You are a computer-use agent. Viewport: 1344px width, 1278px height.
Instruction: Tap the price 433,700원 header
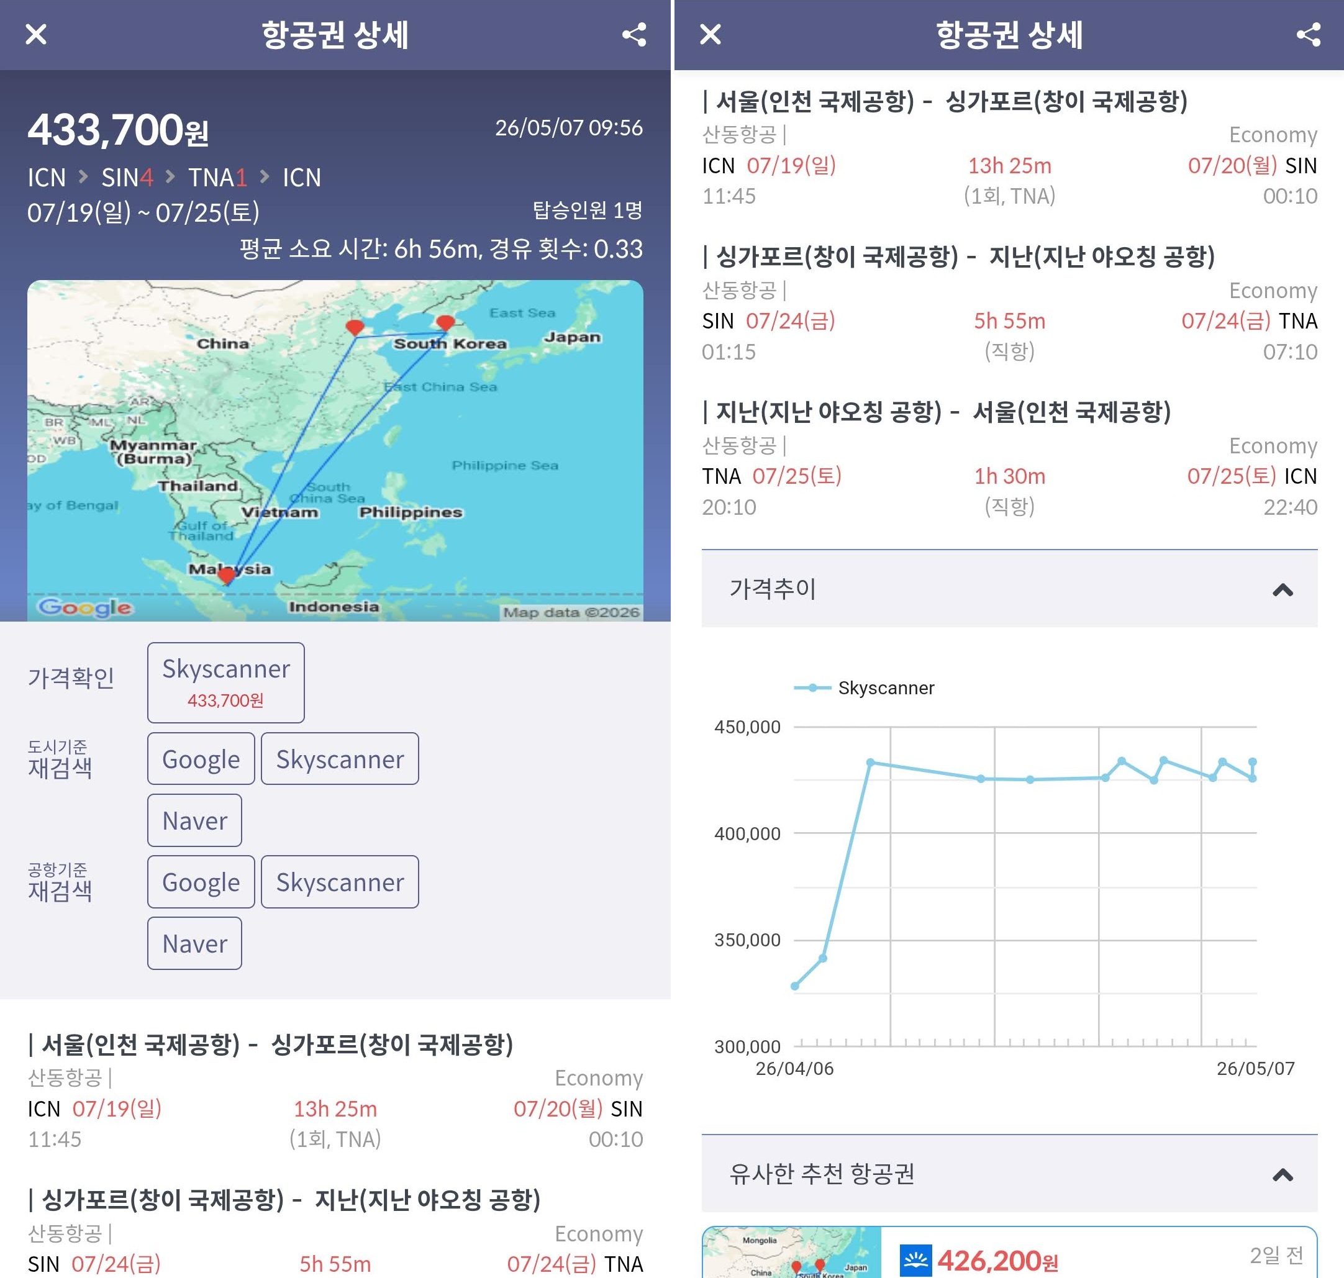click(118, 129)
